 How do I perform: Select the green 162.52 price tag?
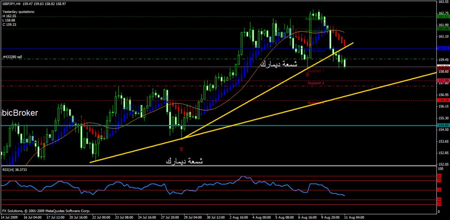click(443, 17)
